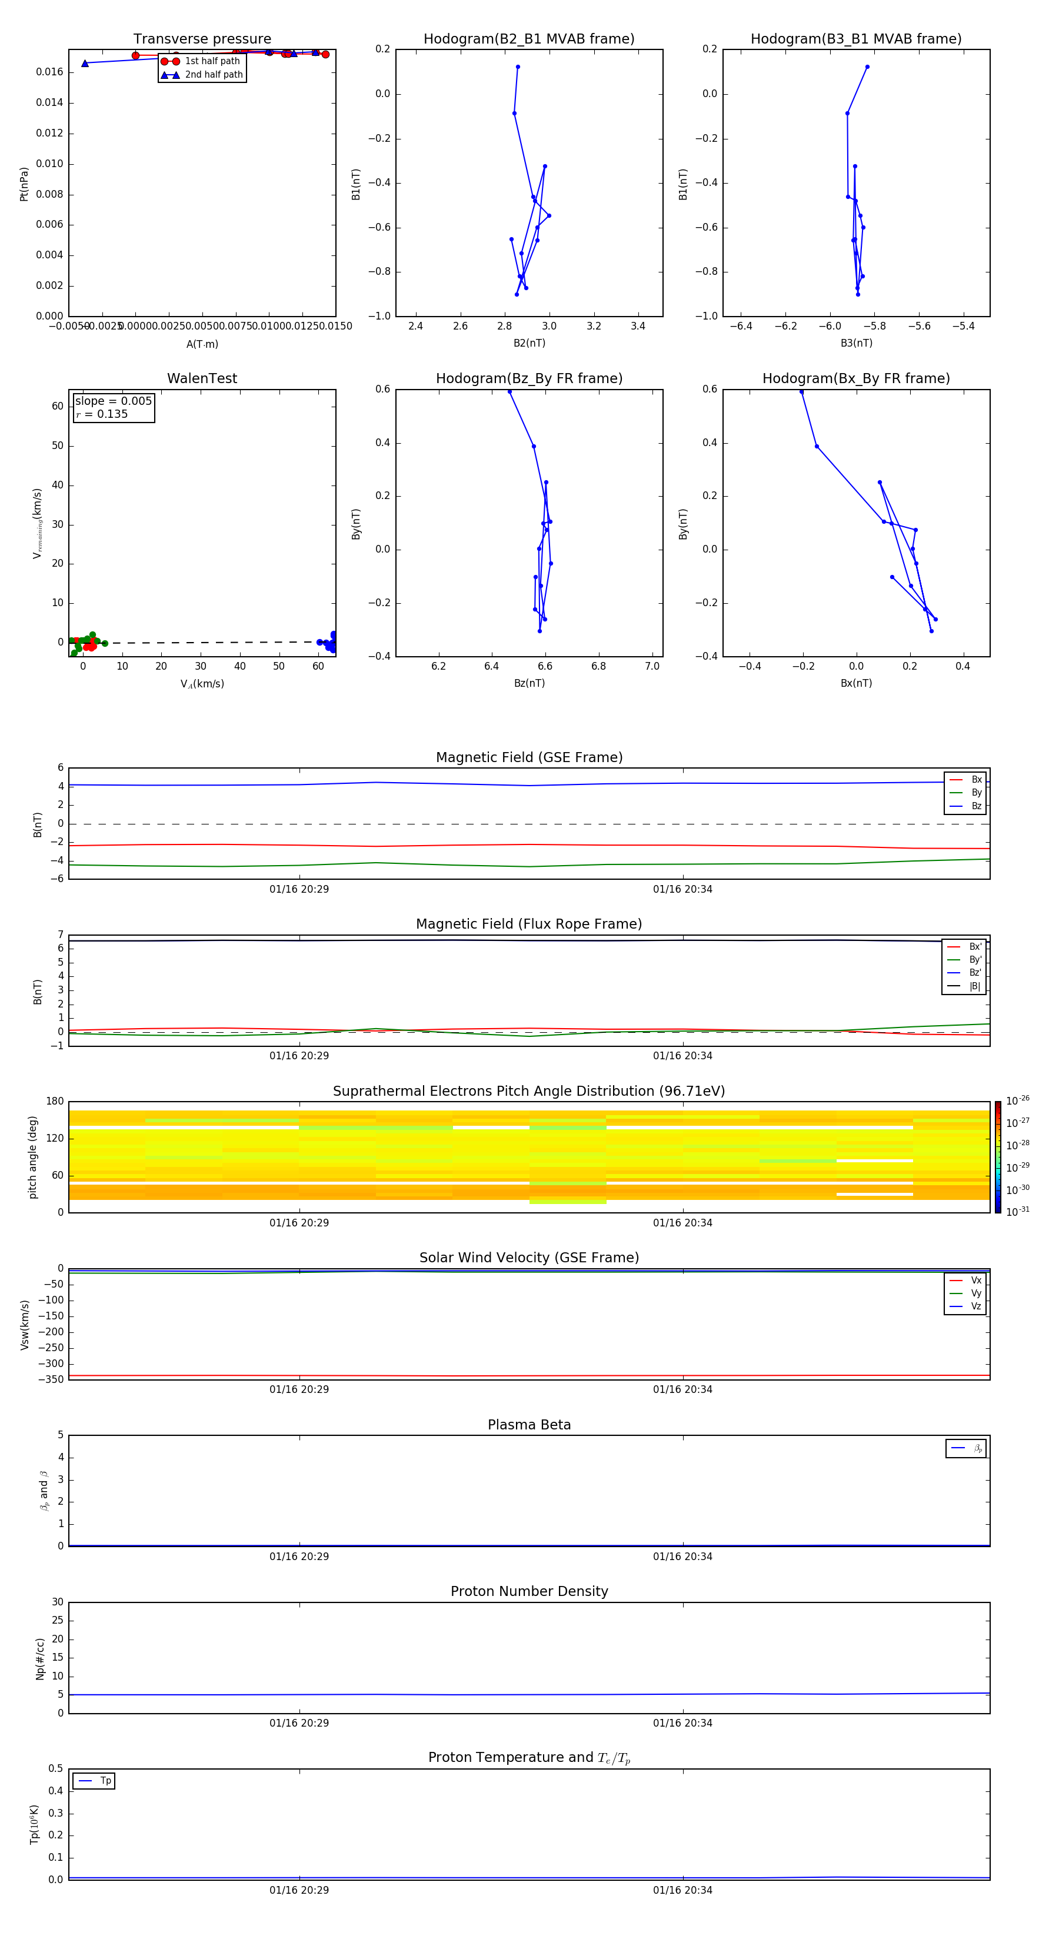The height and width of the screenshot is (1942, 1059).
Task: Click the 'B2(nT)' x-axis label
Action: tap(529, 343)
